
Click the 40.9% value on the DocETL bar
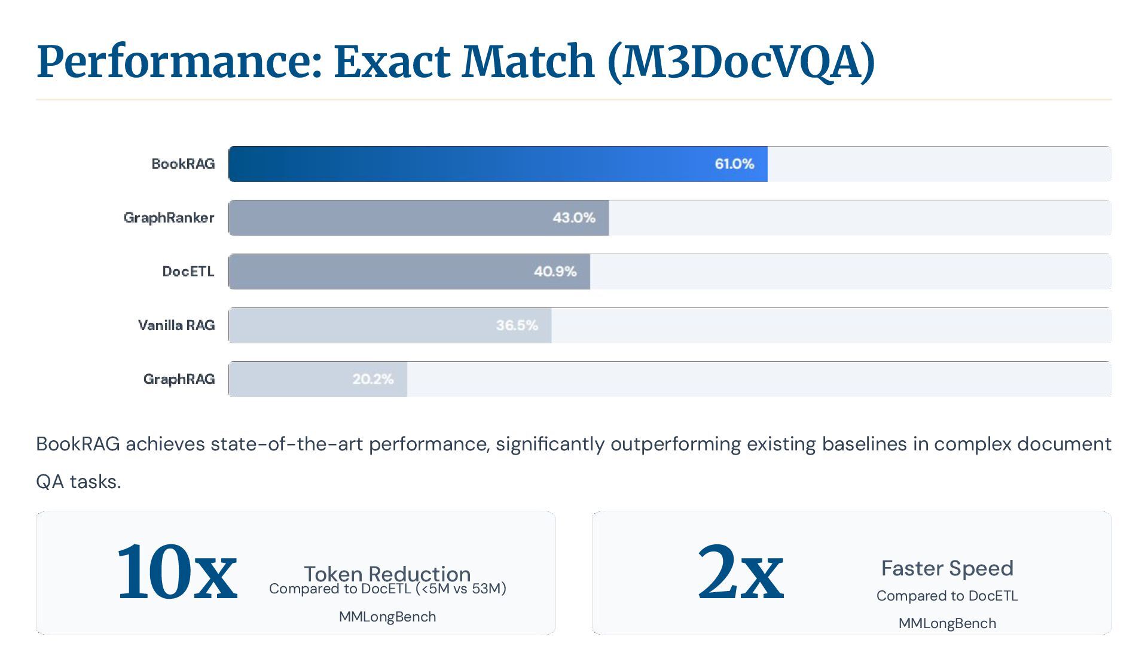pyautogui.click(x=555, y=272)
